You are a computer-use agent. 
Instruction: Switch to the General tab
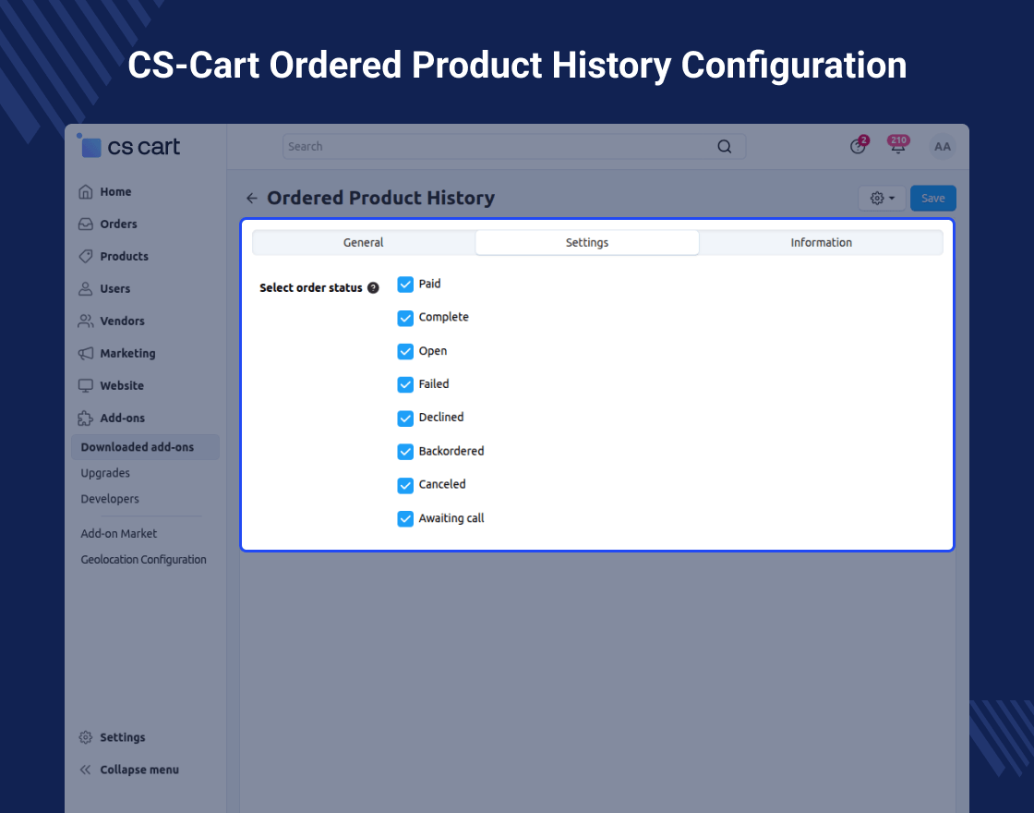(x=364, y=243)
